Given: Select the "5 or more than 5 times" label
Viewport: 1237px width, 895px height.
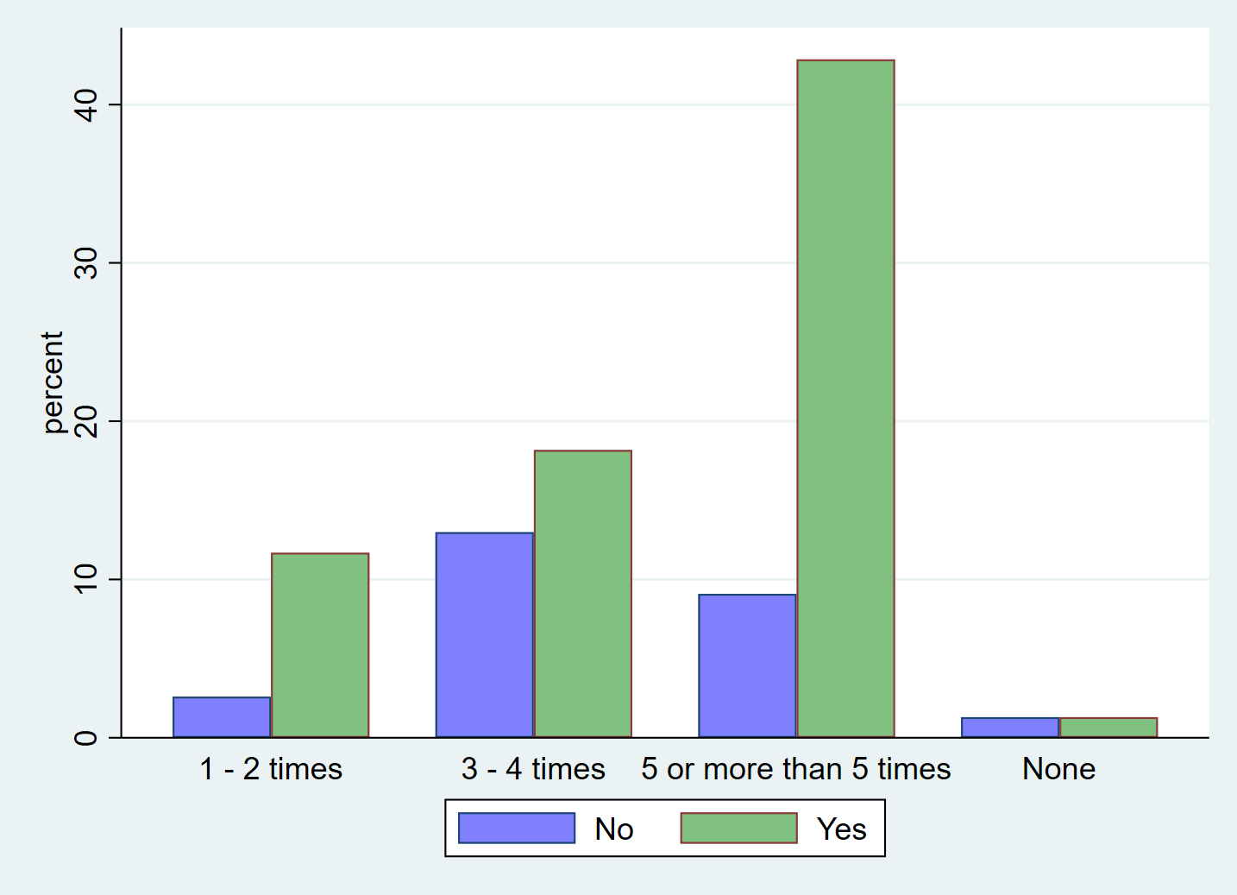Looking at the screenshot, I should [x=795, y=769].
